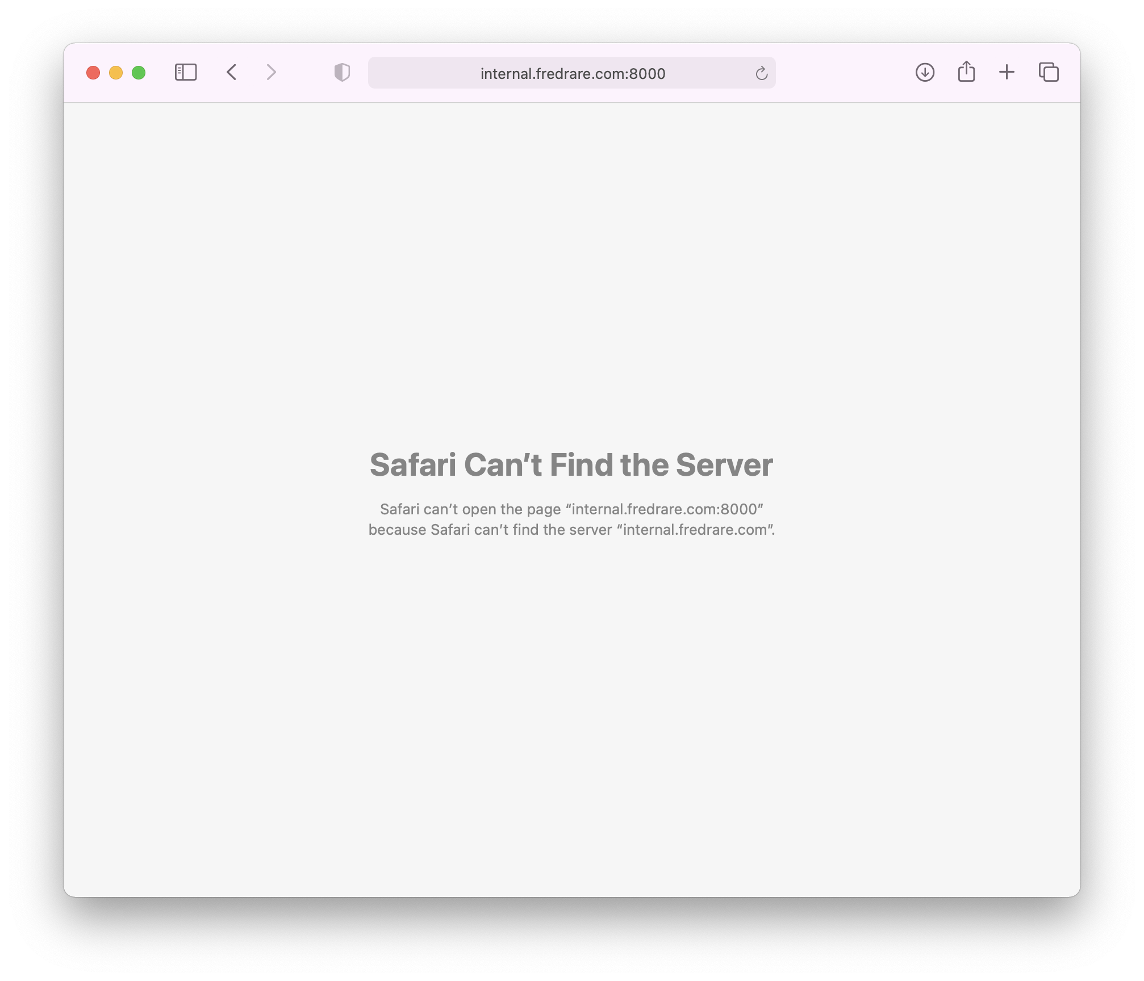
Task: Open a new tab with plus icon
Action: (x=1007, y=73)
